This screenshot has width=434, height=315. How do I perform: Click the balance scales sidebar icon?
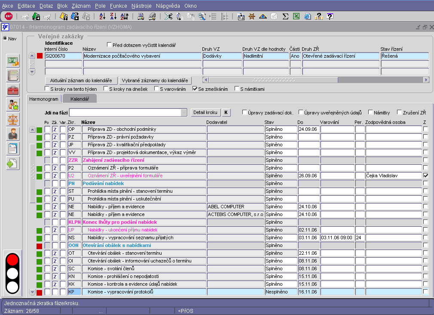(13, 119)
